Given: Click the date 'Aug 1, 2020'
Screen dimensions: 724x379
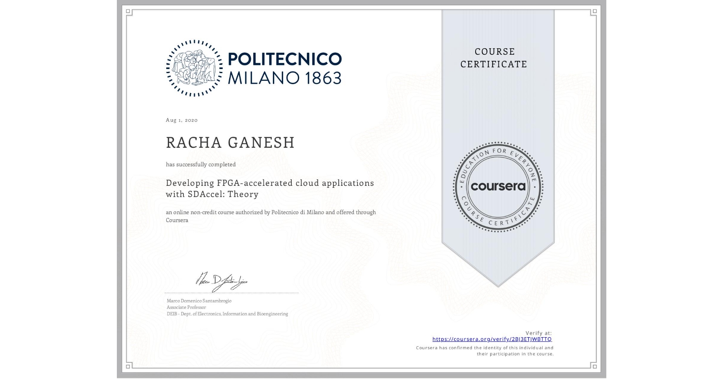Looking at the screenshot, I should tap(181, 120).
